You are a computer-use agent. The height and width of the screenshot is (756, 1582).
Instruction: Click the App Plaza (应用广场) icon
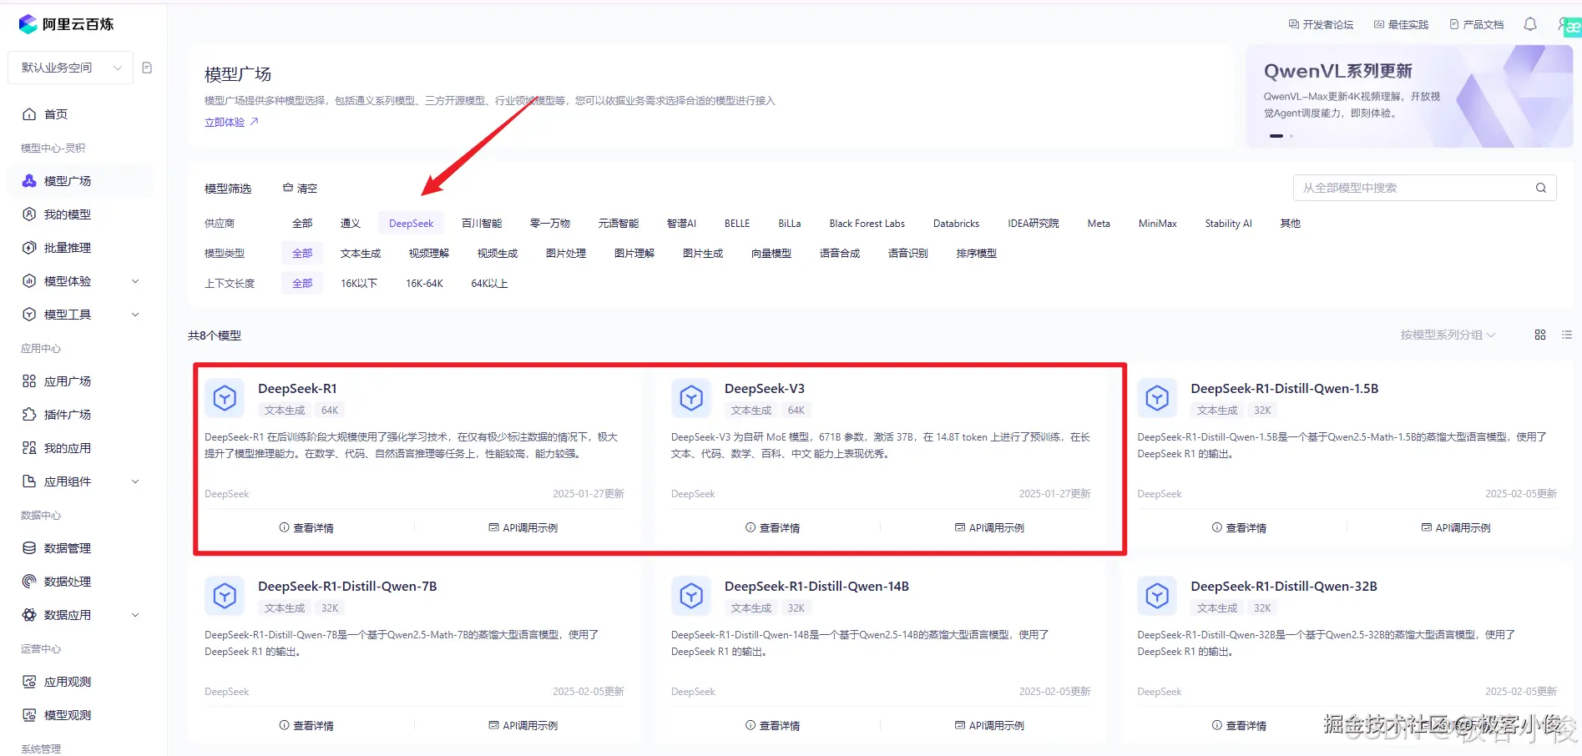pos(29,381)
